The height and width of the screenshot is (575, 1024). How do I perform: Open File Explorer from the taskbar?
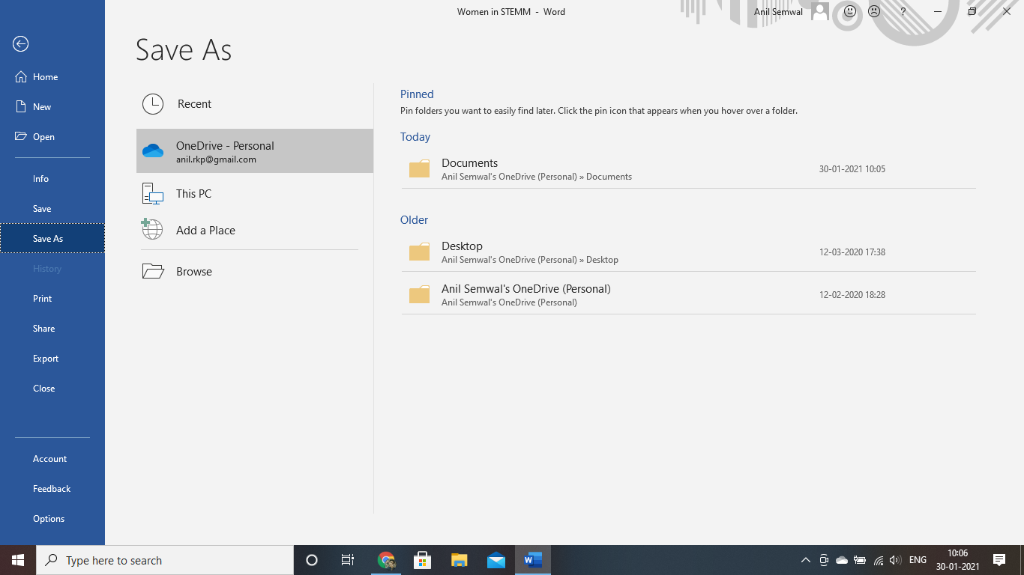click(460, 560)
